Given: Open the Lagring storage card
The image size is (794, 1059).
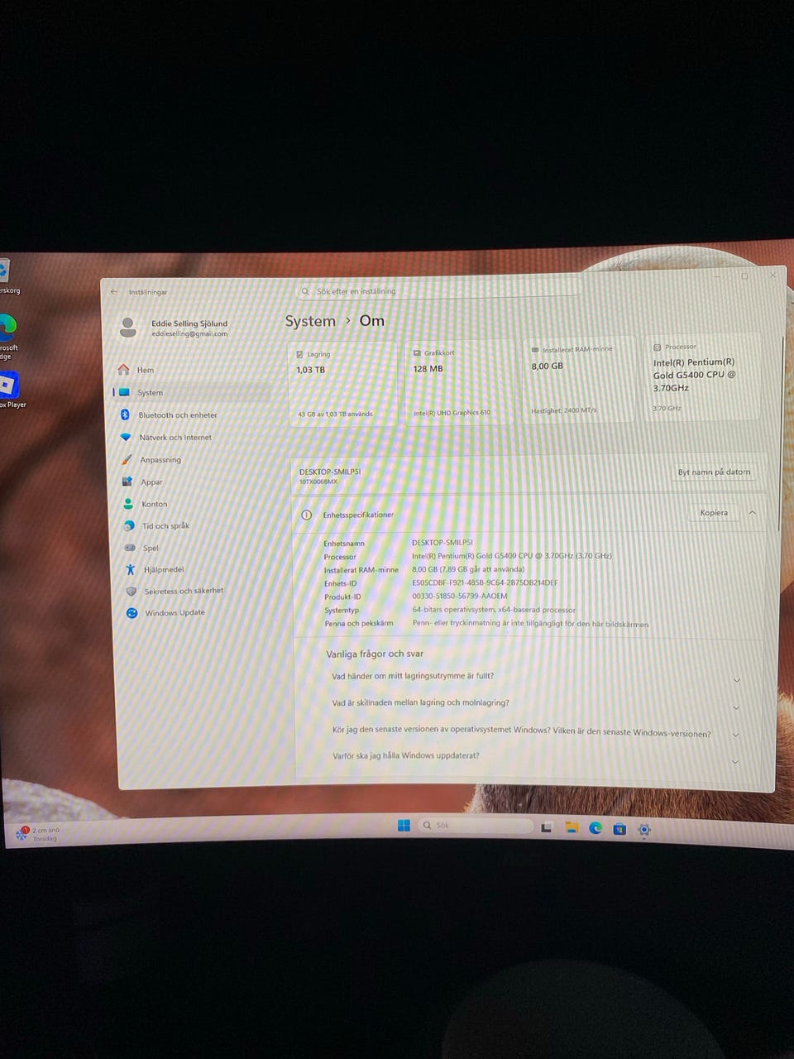Looking at the screenshot, I should [343, 384].
